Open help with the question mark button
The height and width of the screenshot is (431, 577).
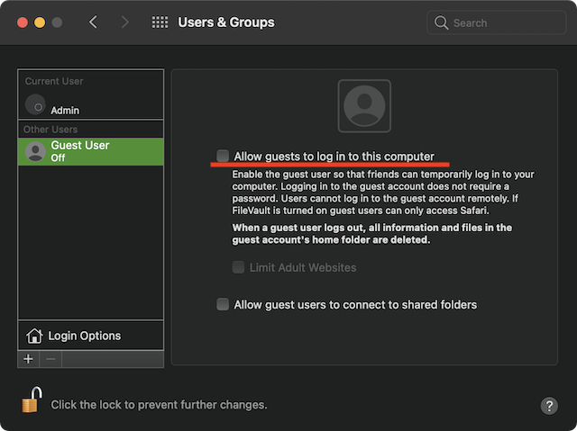[549, 406]
